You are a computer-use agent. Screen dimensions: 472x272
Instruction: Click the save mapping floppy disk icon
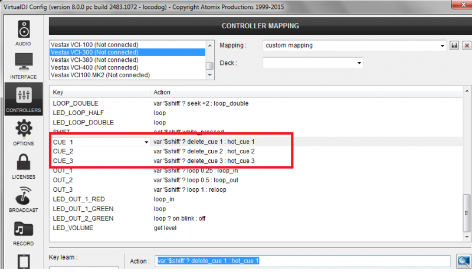(455, 45)
